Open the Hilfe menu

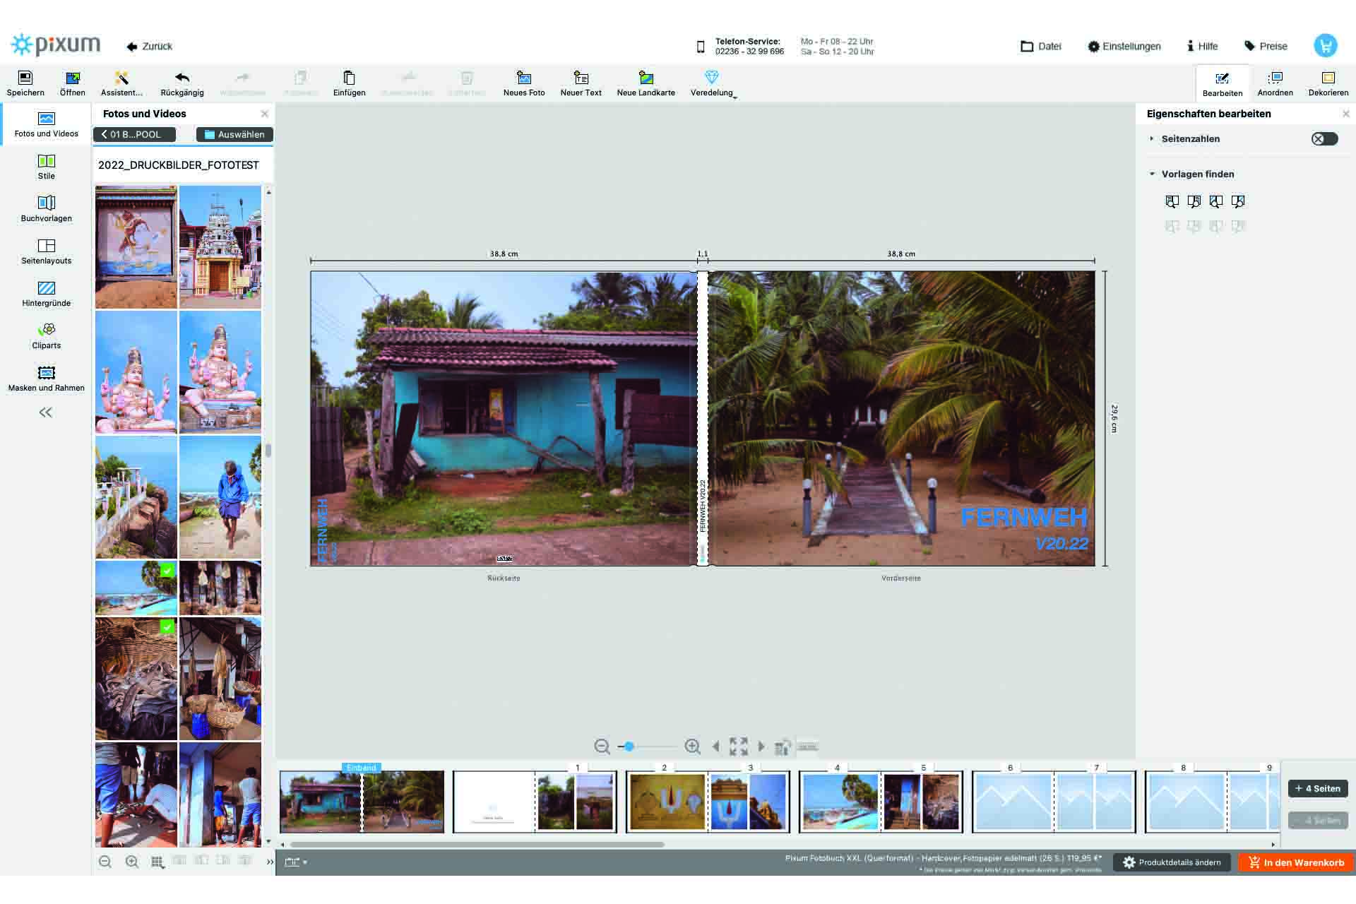(x=1202, y=46)
